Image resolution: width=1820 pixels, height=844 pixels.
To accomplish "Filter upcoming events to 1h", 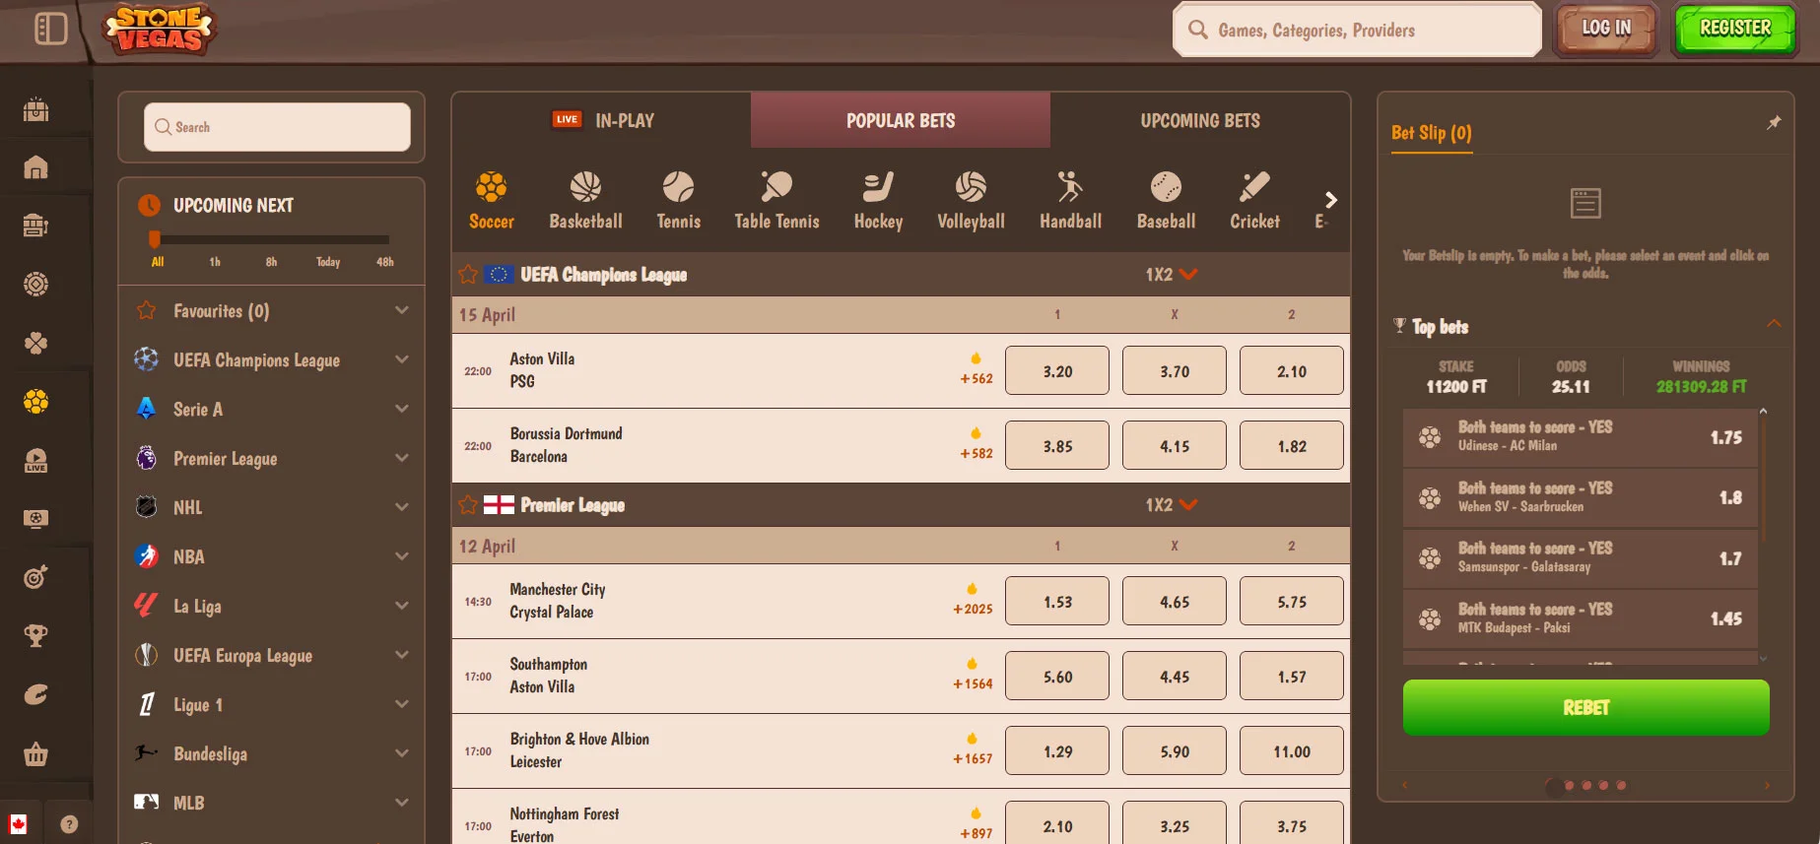I will coord(215,262).
